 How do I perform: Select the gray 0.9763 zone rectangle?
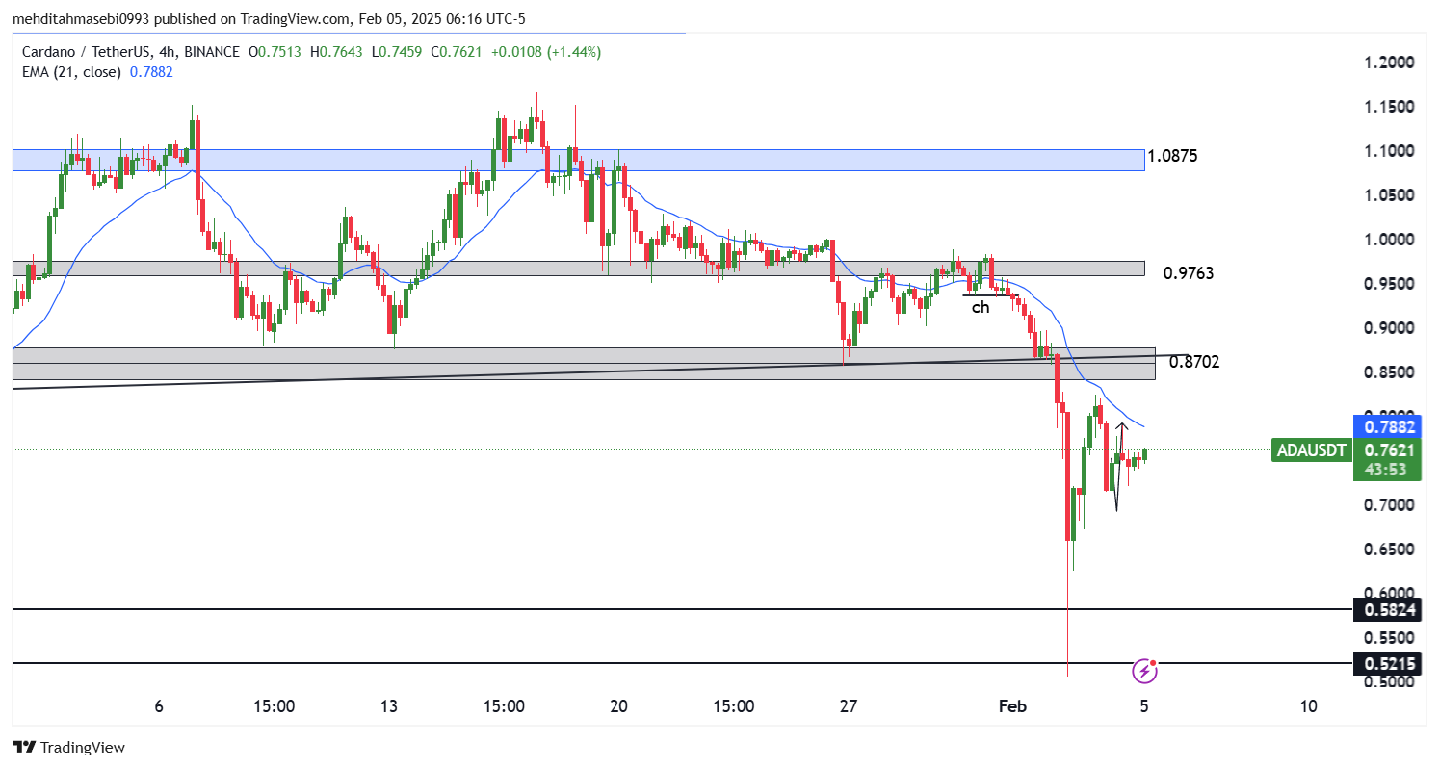tap(578, 269)
